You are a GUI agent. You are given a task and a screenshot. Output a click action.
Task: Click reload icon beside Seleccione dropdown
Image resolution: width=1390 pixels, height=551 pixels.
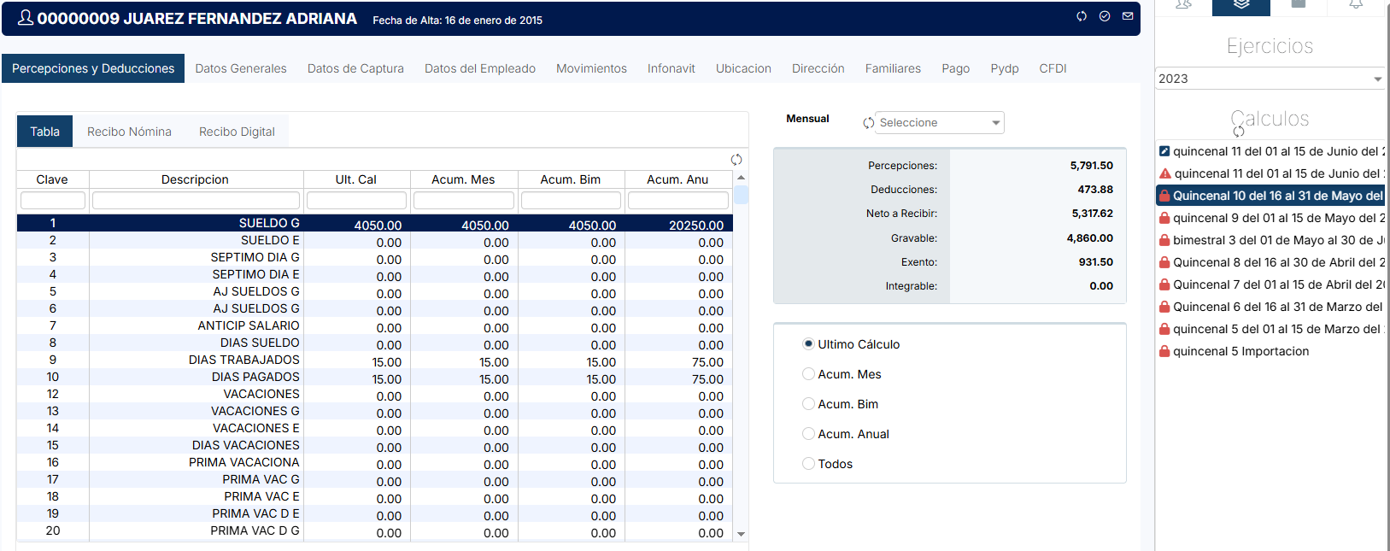click(869, 123)
